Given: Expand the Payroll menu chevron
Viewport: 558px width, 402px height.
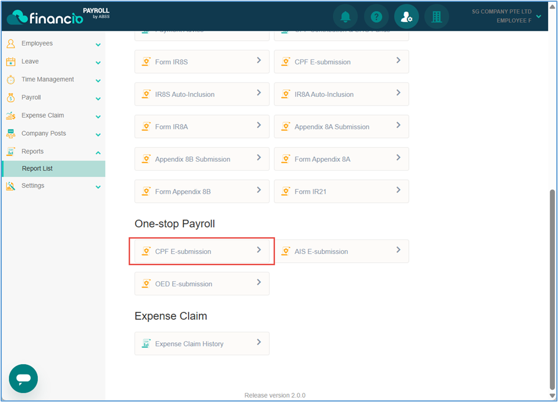Looking at the screenshot, I should [x=99, y=99].
